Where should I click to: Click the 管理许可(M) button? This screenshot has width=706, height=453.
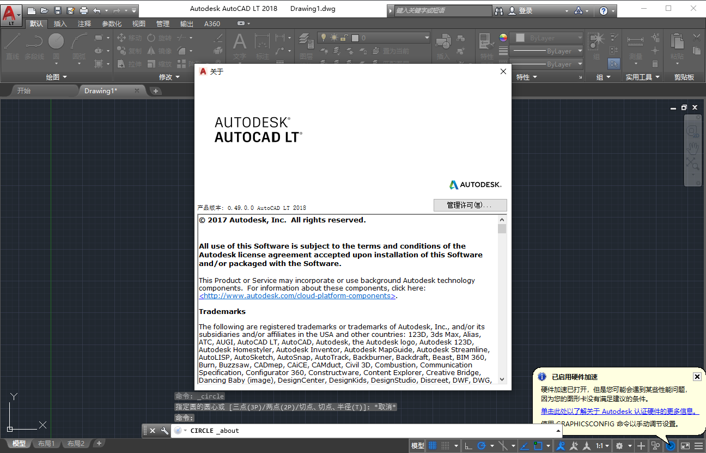470,205
